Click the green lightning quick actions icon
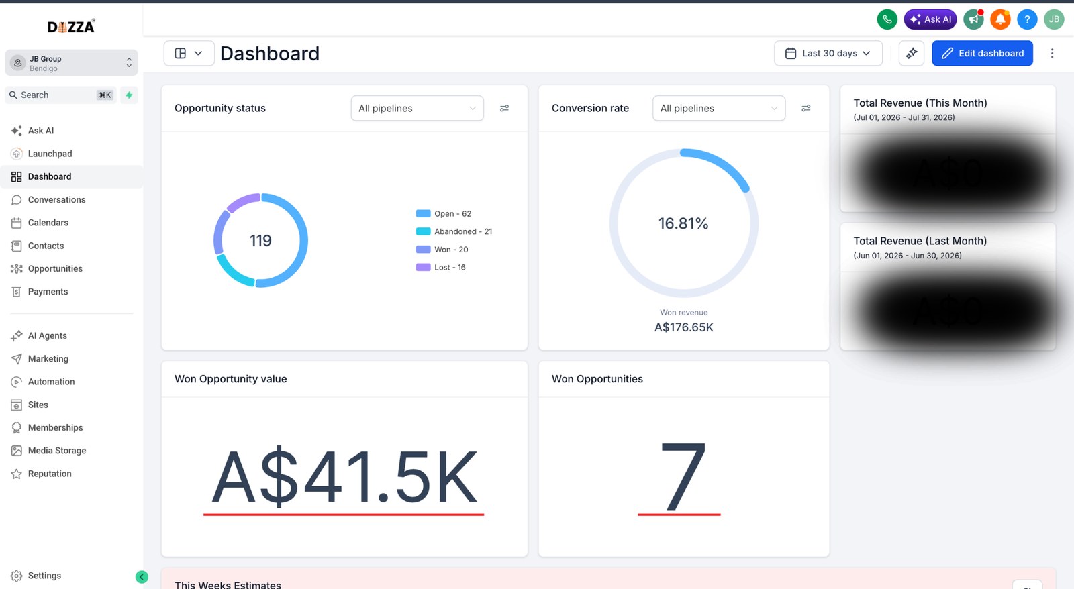1074x589 pixels. (x=129, y=95)
